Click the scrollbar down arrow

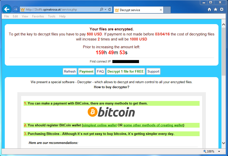(223, 143)
